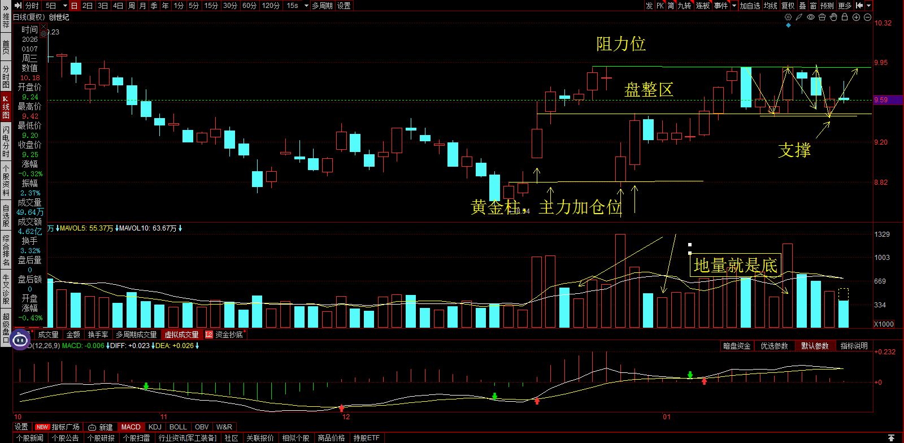Screen dimensions: 904x443
Task: Click the 叠 overlay button
Action: pyautogui.click(x=802, y=6)
